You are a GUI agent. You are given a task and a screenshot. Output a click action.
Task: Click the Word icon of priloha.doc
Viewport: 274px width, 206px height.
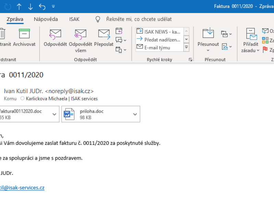[69, 114]
